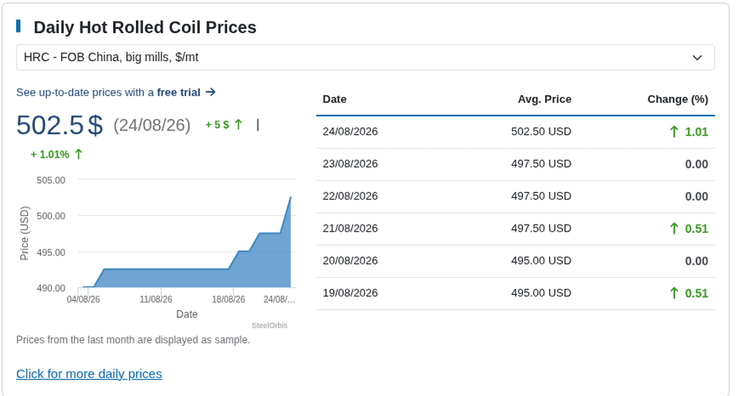Open the free trial link
The image size is (750, 396).
tap(179, 92)
